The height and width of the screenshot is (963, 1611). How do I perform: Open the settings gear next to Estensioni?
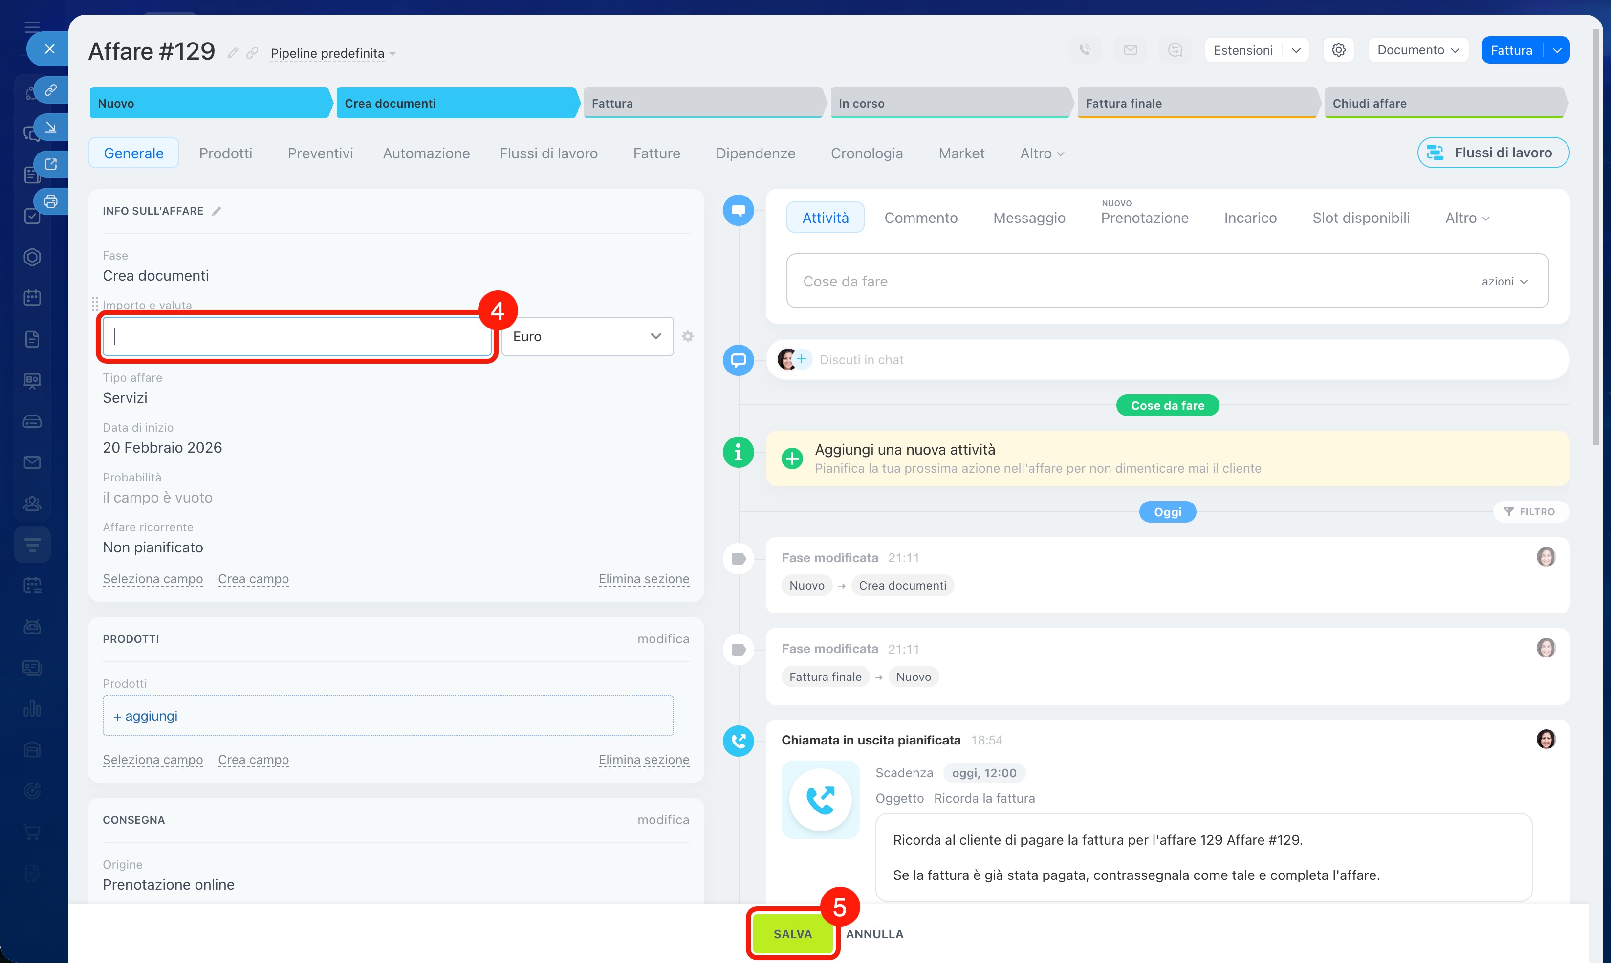tap(1338, 50)
